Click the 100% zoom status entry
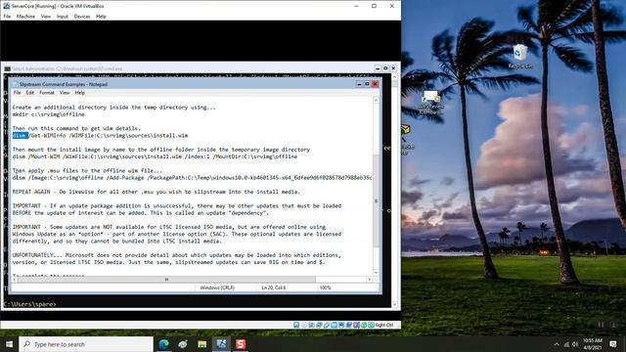Screen dimensions: 626x352 tap(325, 287)
